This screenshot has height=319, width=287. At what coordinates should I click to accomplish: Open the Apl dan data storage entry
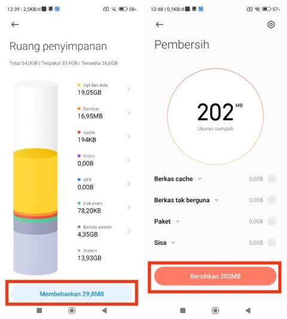pyautogui.click(x=103, y=89)
